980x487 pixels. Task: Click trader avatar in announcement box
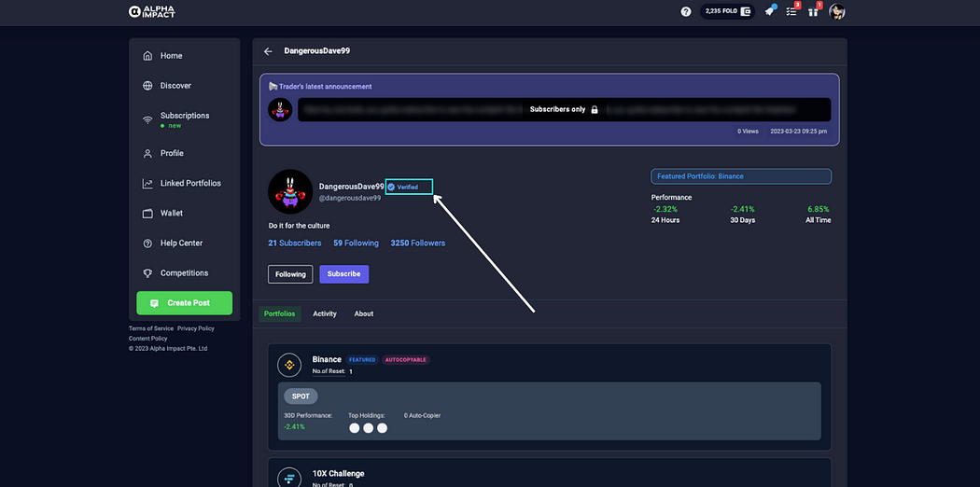tap(280, 109)
